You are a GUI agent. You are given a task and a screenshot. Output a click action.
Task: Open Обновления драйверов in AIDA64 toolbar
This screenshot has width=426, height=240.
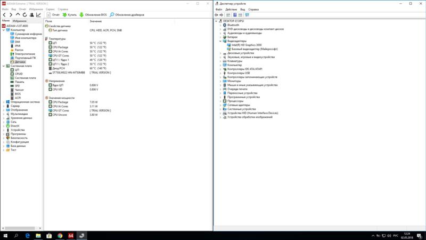127,15
